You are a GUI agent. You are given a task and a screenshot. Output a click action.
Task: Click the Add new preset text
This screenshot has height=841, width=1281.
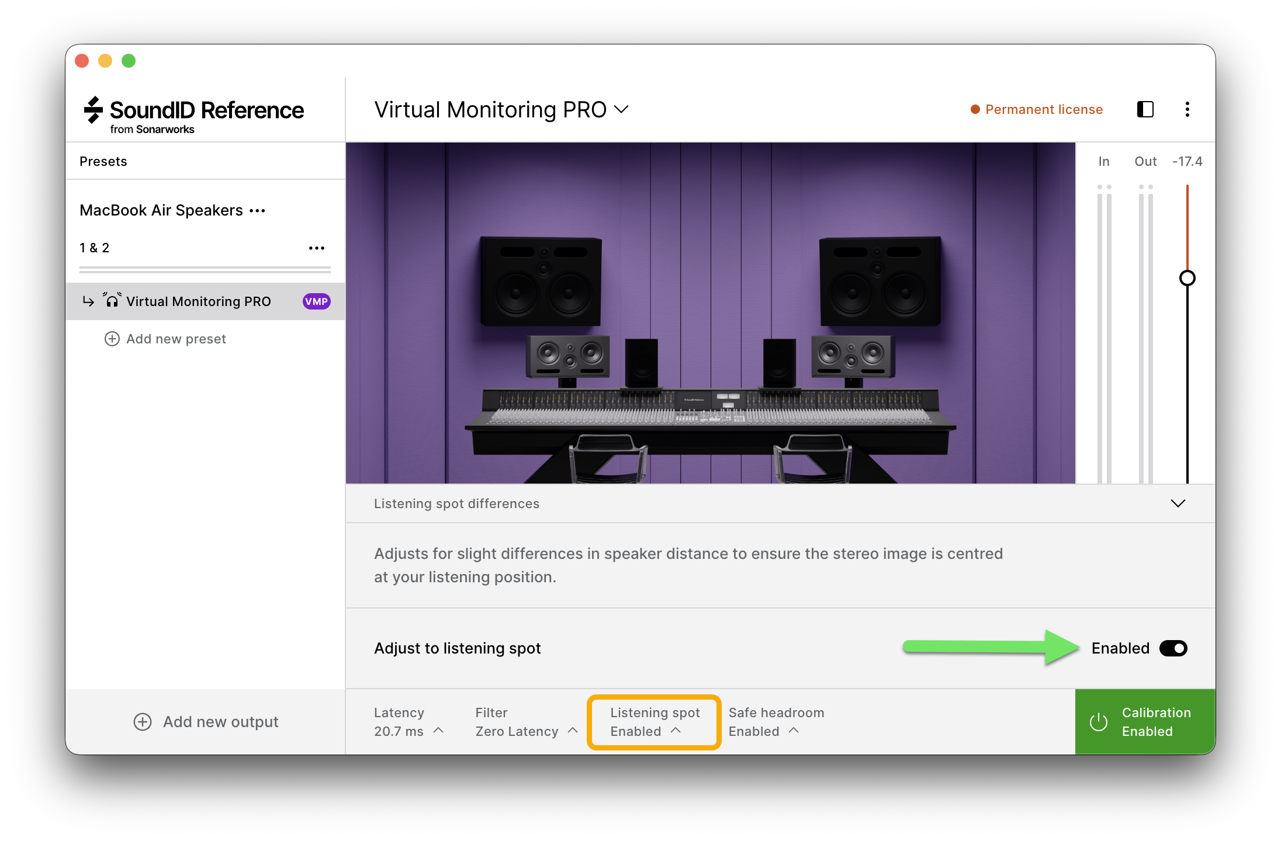click(x=176, y=339)
